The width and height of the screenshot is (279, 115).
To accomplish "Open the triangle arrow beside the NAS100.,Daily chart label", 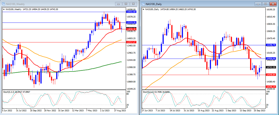I will pos(143,9).
